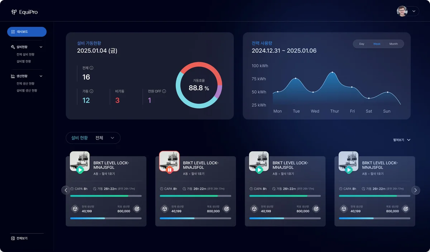Screen dimensions: 430x252
Task: Switch power usage chart to Month
Action: point(393,44)
